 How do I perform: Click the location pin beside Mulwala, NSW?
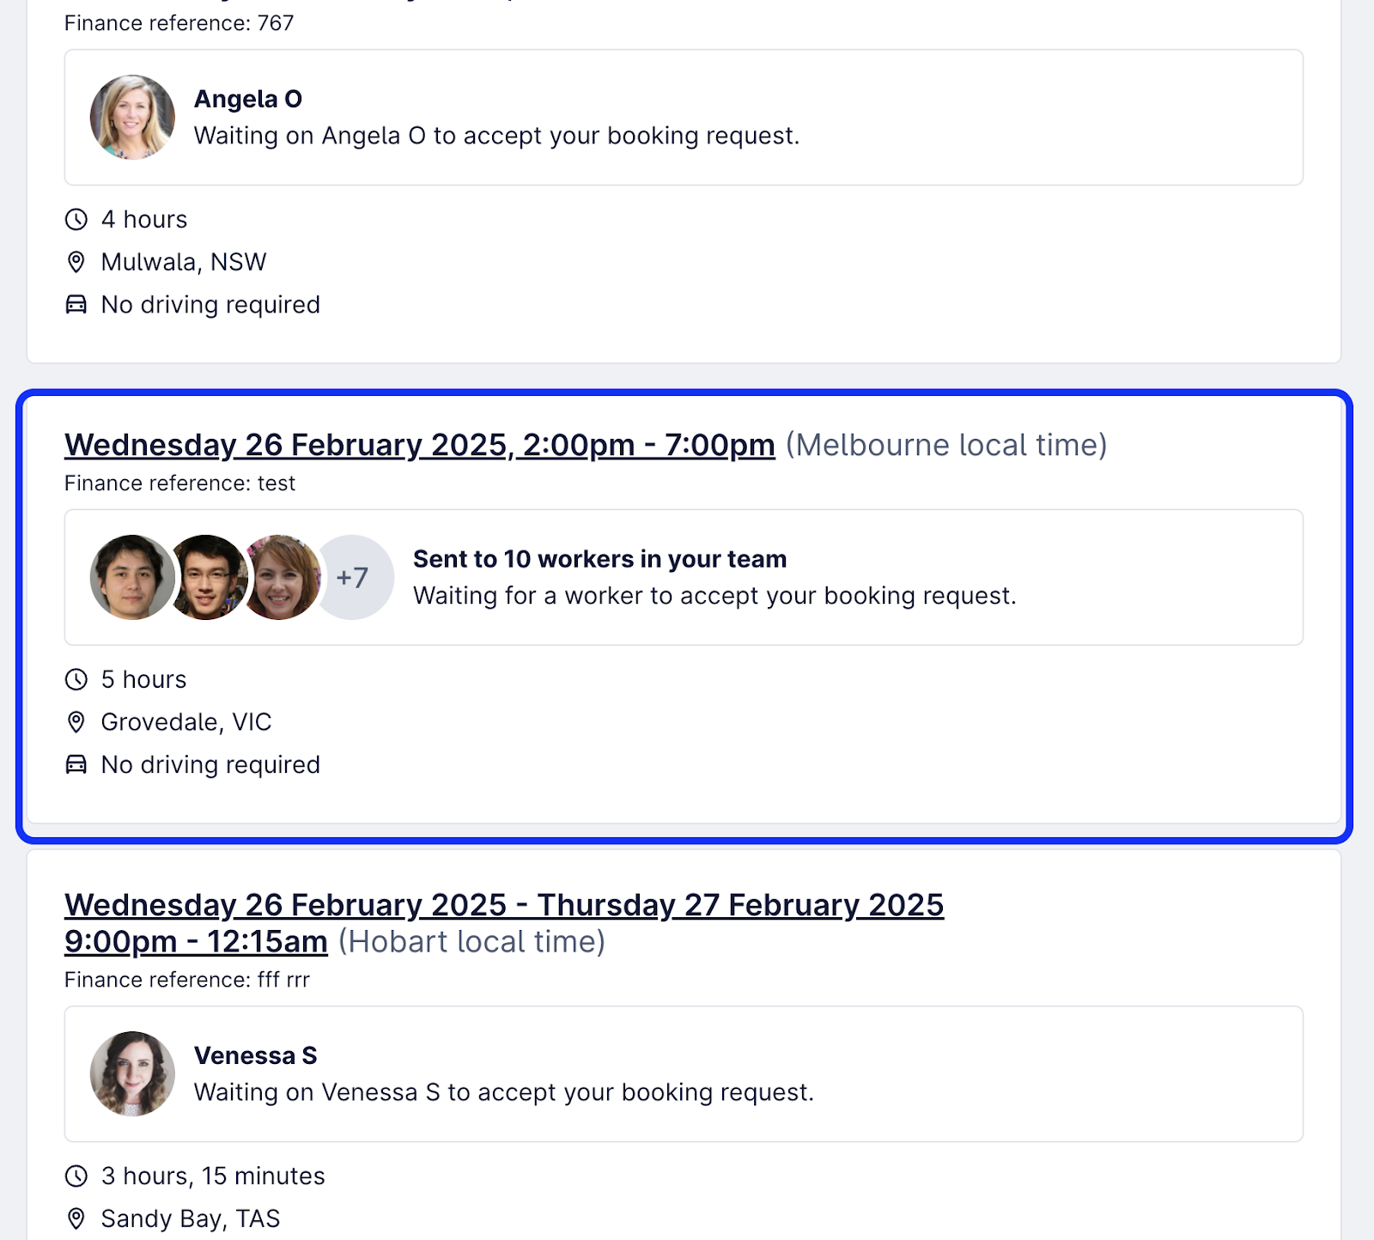[x=76, y=262]
